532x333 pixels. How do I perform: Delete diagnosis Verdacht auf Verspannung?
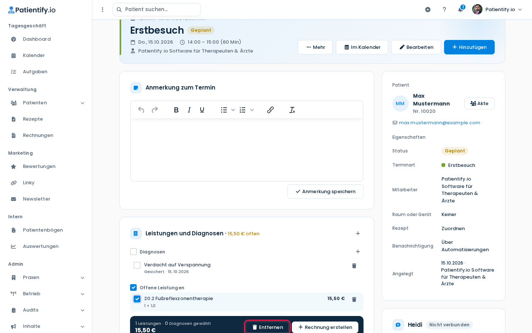pyautogui.click(x=354, y=266)
